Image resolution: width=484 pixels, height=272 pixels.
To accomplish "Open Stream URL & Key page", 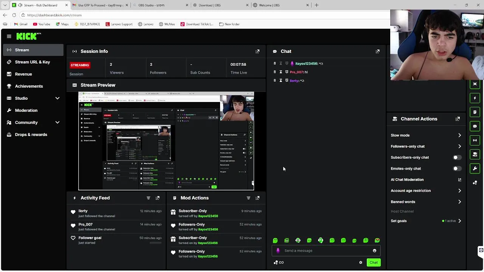I will click(33, 62).
